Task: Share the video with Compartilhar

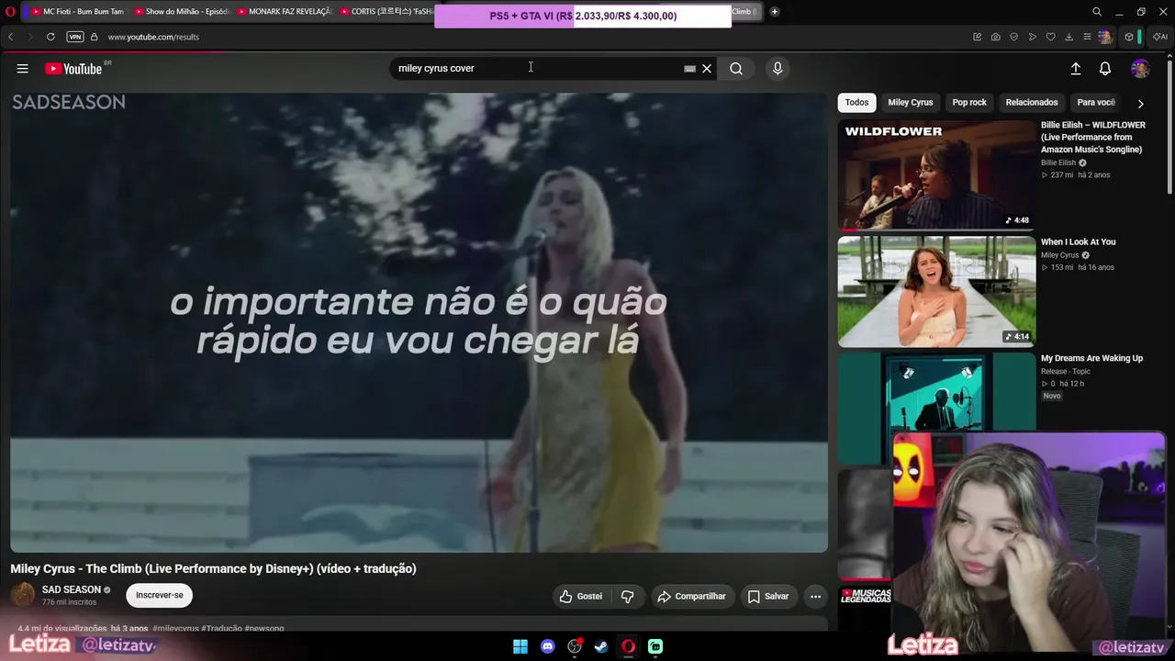Action: (x=691, y=597)
